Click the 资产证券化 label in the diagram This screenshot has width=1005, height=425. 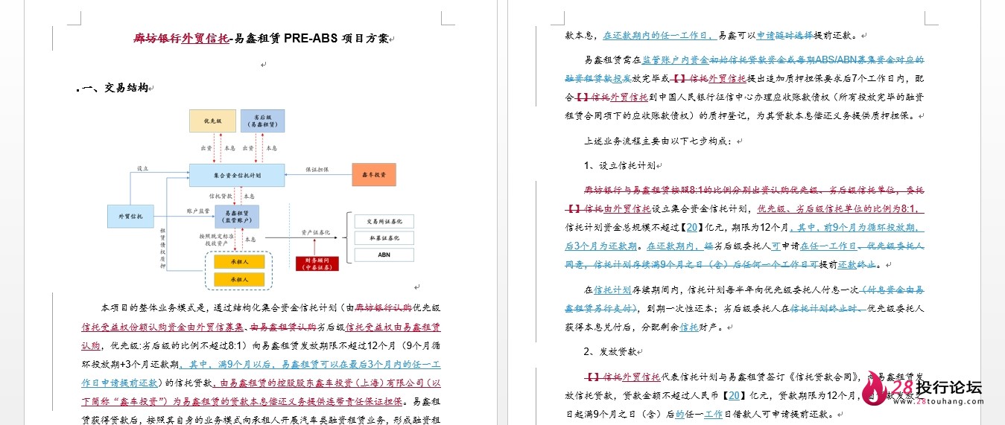click(x=314, y=231)
